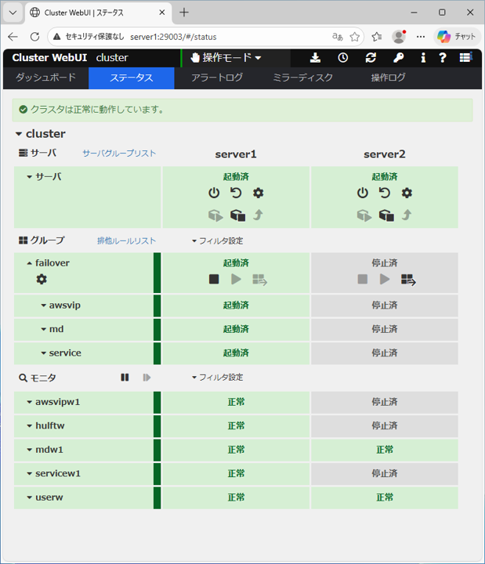
Task: Click the download icon in the header toolbar
Action: [315, 57]
